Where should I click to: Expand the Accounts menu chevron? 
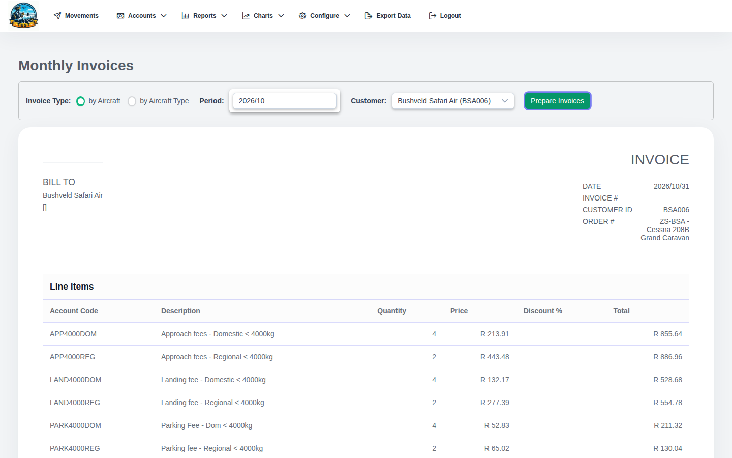(x=164, y=16)
